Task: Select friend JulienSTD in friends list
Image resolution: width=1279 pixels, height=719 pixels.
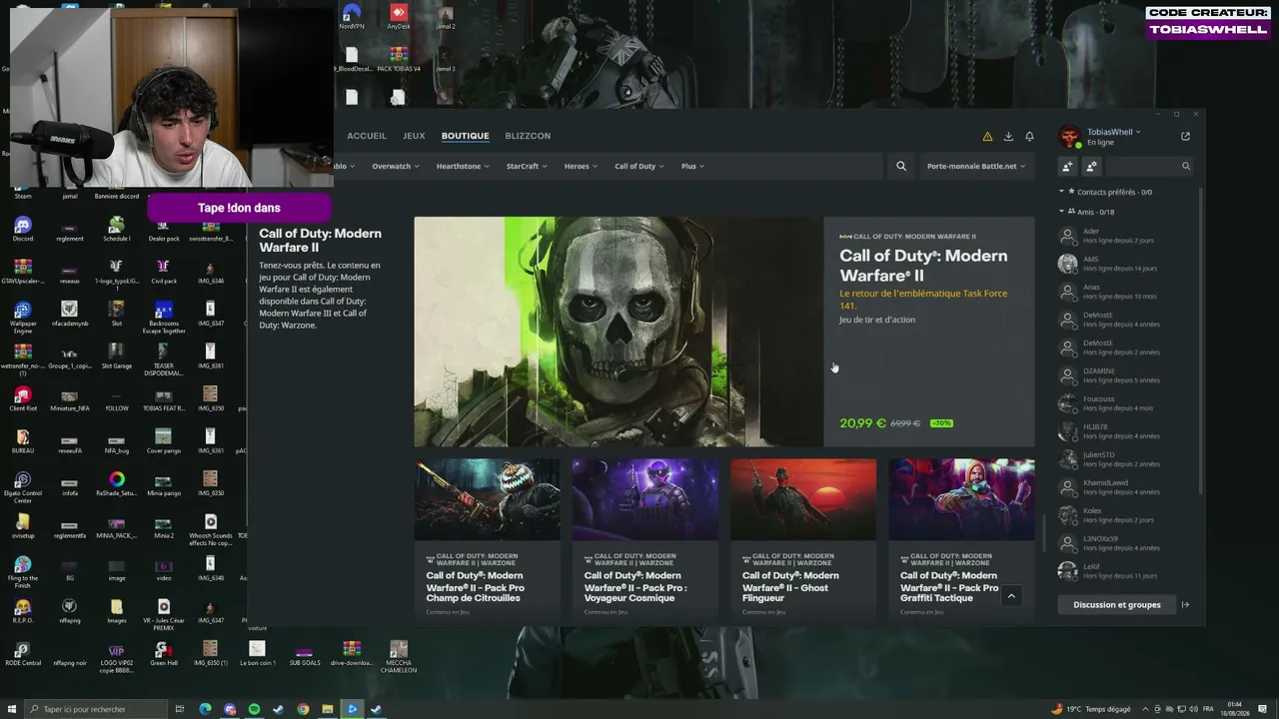Action: pos(1125,459)
